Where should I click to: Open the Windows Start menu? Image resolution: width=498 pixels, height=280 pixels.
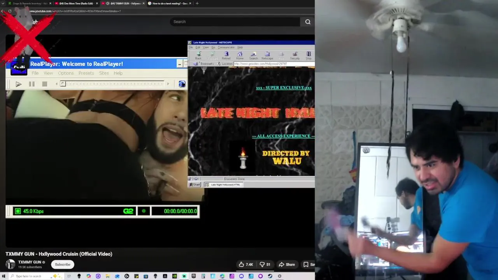[4, 276]
